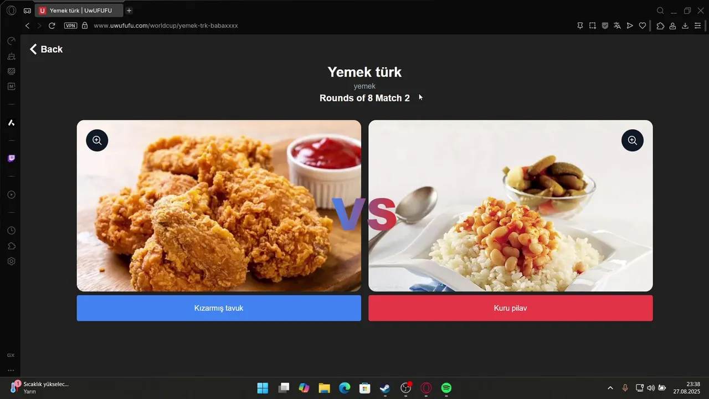Select the Yemek türk | UwUFUFU tab
Image resolution: width=709 pixels, height=399 pixels.
click(79, 11)
